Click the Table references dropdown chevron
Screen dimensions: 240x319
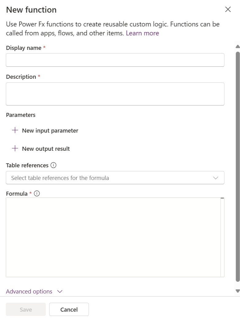[x=216, y=178]
